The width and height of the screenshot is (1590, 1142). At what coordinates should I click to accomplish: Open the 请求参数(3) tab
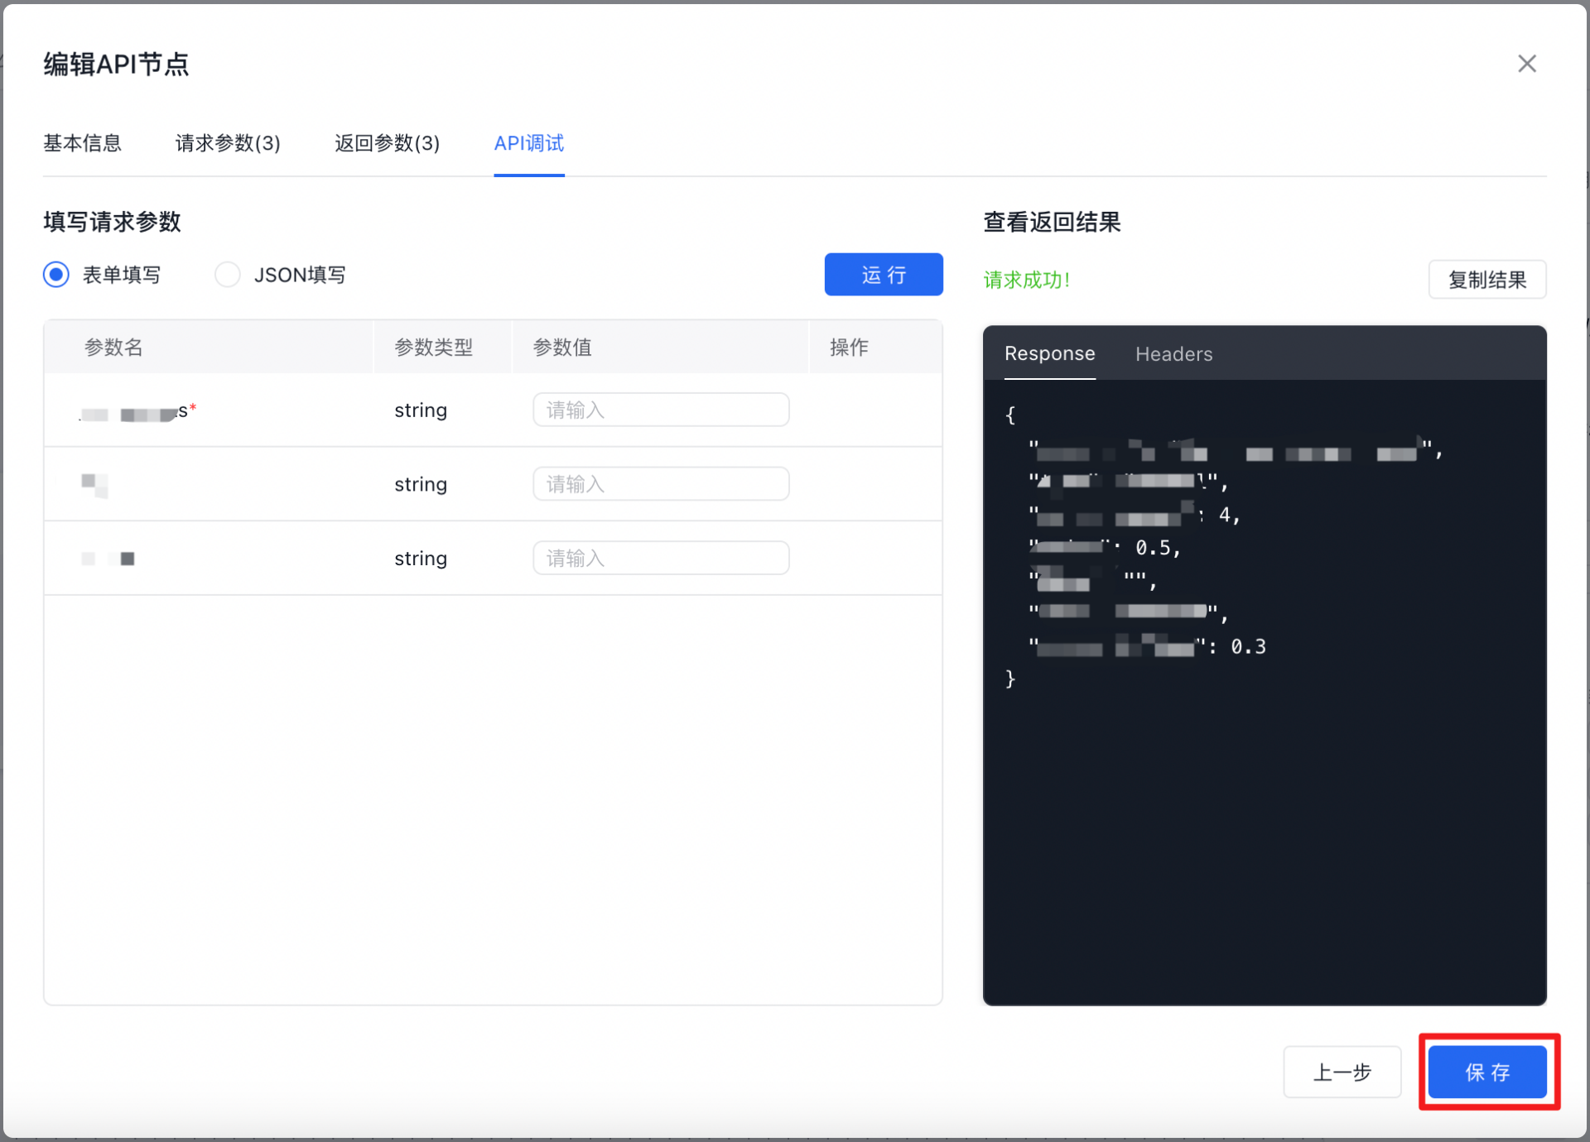[228, 143]
